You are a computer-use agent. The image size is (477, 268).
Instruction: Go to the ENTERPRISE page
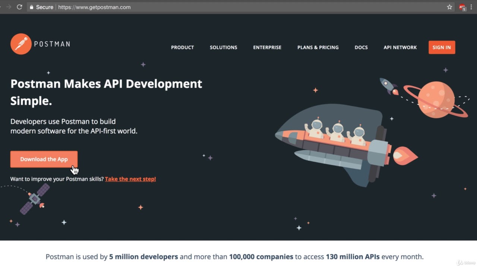pyautogui.click(x=267, y=47)
